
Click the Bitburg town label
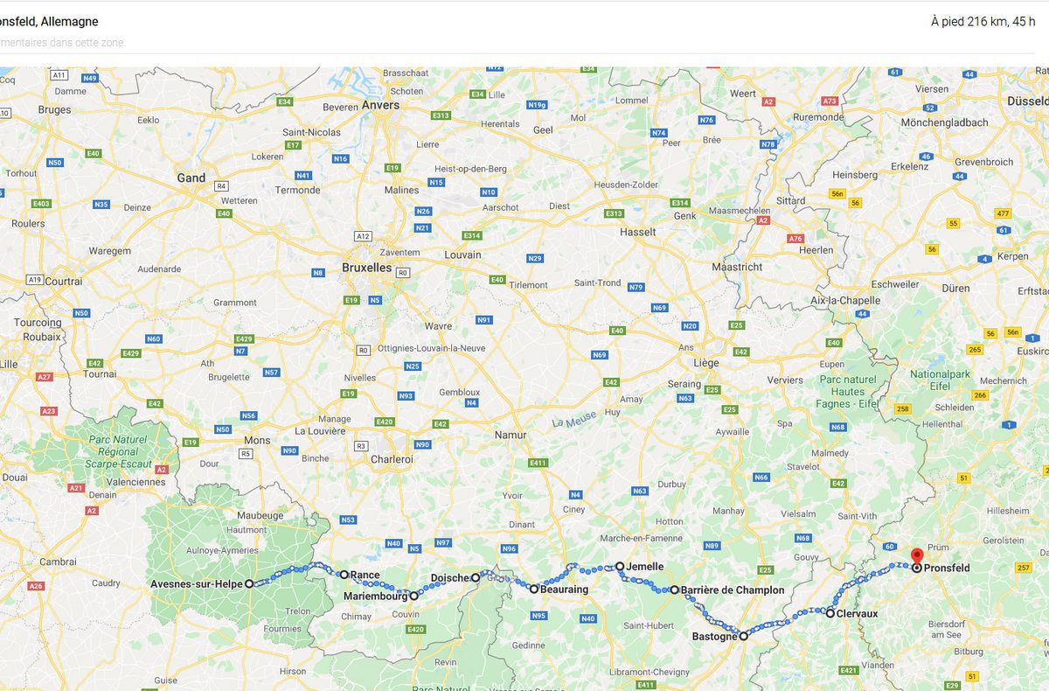tap(967, 652)
